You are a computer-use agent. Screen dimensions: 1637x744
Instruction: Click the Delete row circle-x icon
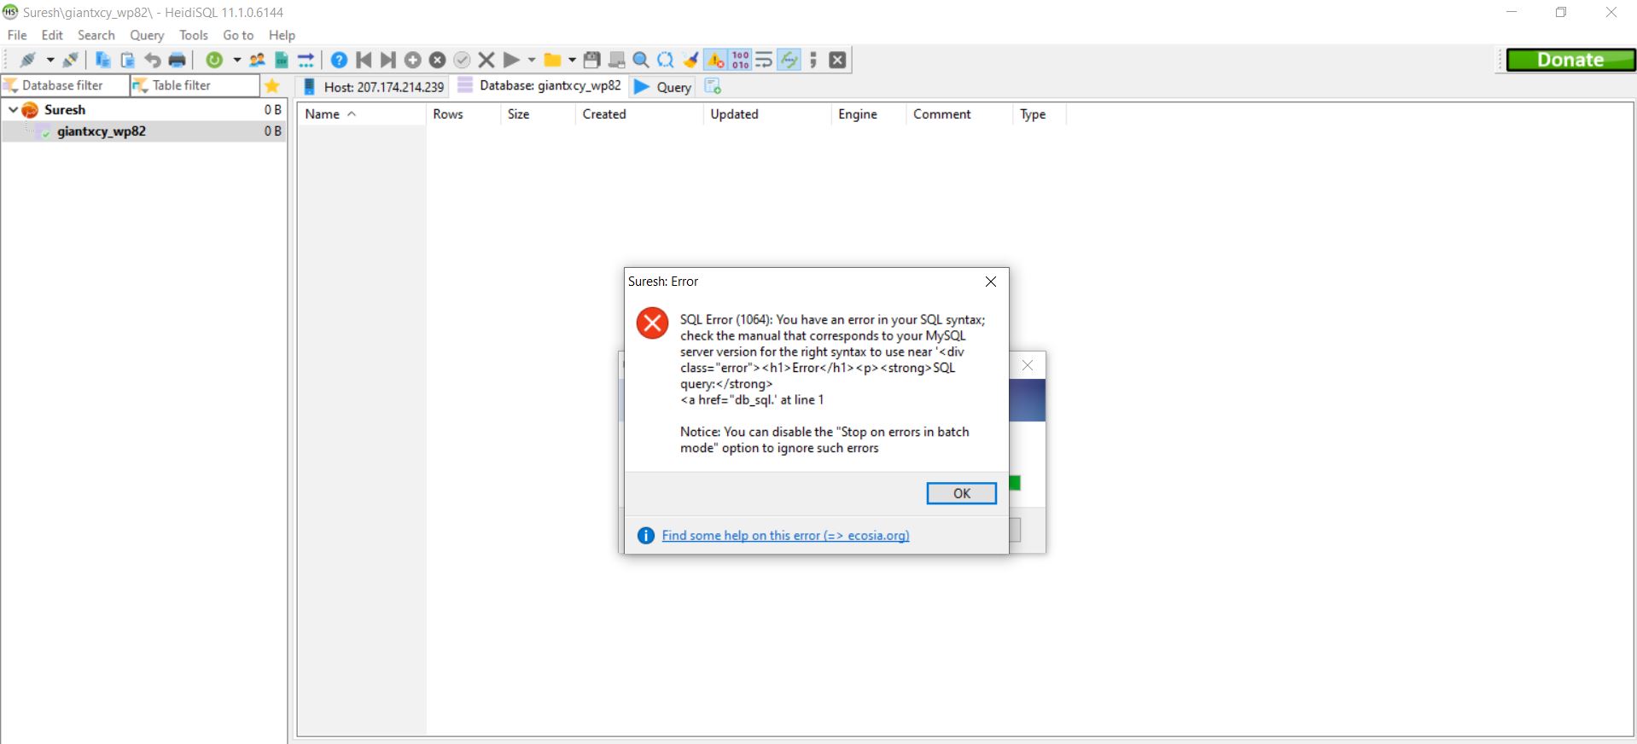[x=437, y=60]
